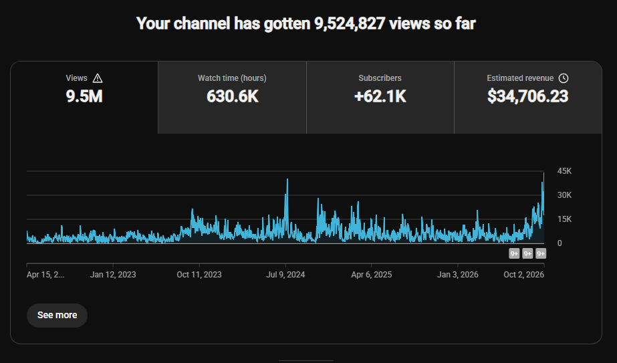Screen dimensions: 617x363
Task: Click the 15K y-axis value
Action: pos(564,219)
